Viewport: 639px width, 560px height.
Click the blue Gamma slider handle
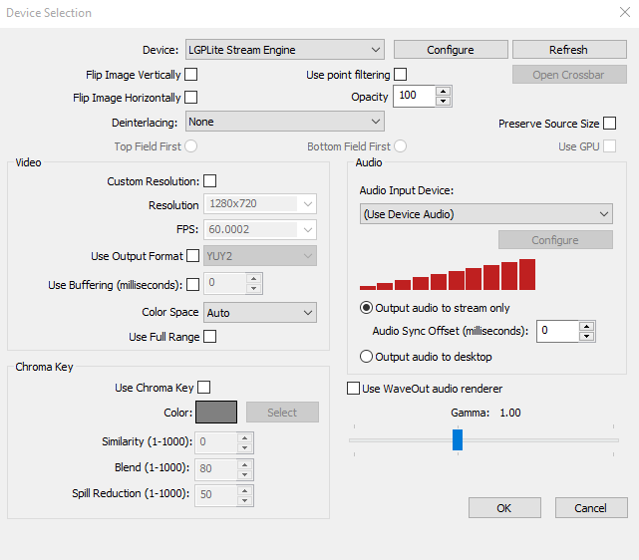(x=458, y=439)
